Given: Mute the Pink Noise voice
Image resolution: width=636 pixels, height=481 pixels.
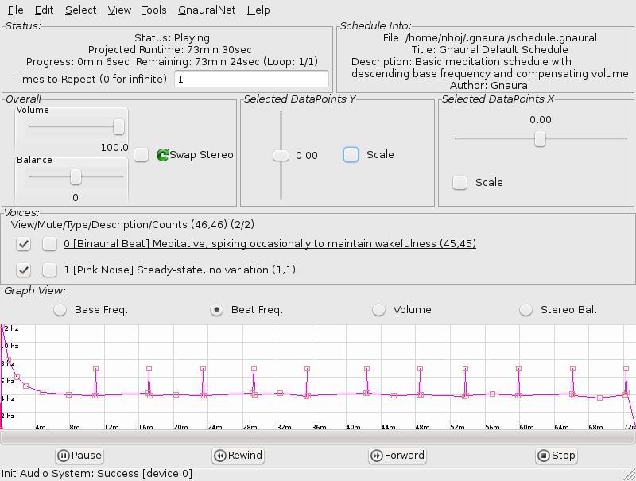Looking at the screenshot, I should coord(49,270).
